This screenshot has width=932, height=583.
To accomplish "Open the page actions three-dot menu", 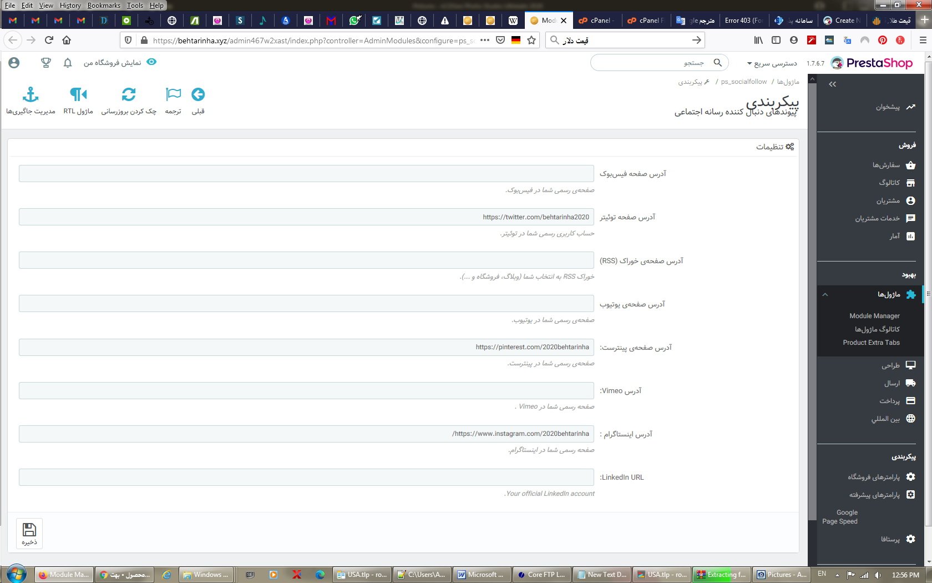I will (x=484, y=40).
